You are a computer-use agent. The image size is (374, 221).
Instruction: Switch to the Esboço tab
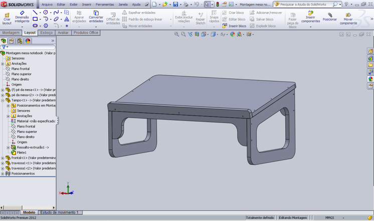46,32
